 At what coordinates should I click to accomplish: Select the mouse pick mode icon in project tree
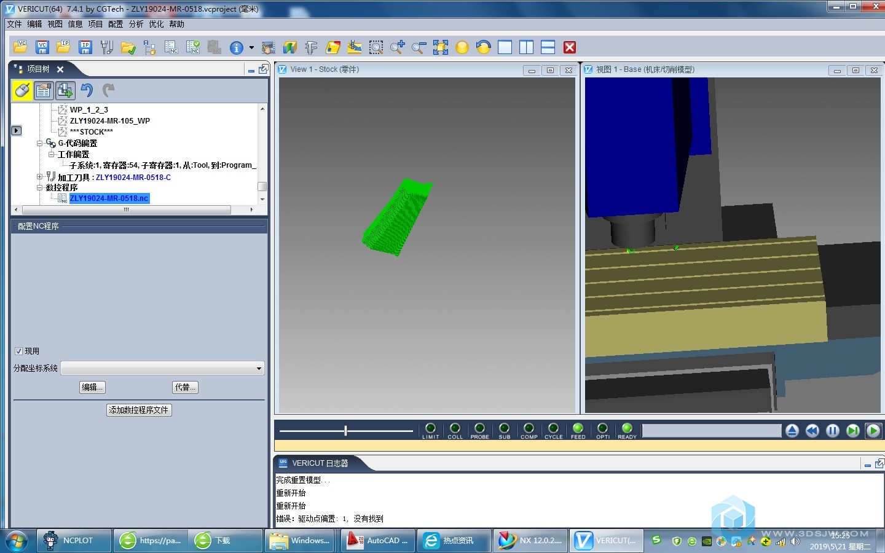coord(23,91)
